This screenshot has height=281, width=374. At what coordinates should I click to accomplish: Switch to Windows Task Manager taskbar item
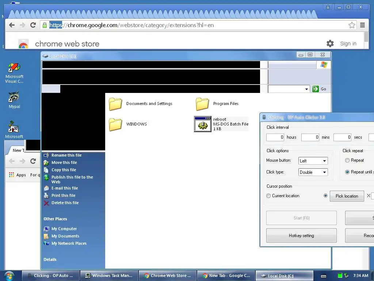point(109,276)
